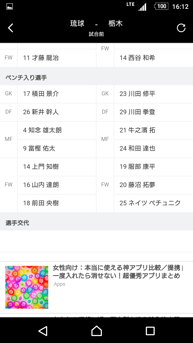Select player 14 西谷 和希
Image resolution: width=193 pixels, height=343 pixels.
coord(137,58)
